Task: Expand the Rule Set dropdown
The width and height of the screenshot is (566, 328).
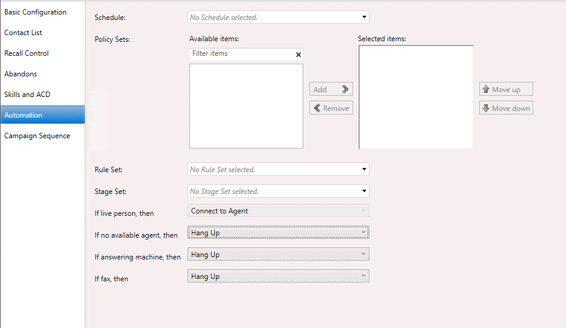Action: [x=278, y=170]
